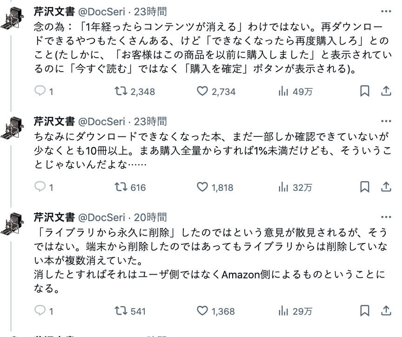402x337 pixels.
Task: Share the first tweet
Action: tap(386, 91)
